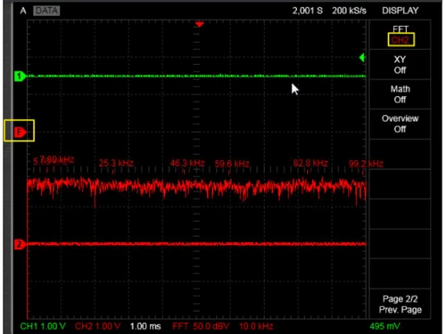Click the A indicator at top left

coord(23,11)
